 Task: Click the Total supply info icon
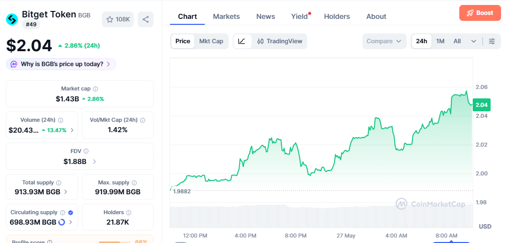(x=59, y=183)
